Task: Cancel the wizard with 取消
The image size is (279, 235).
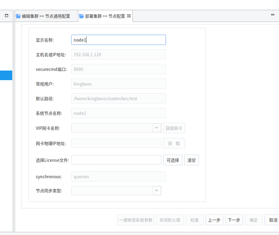Action: tap(273, 220)
